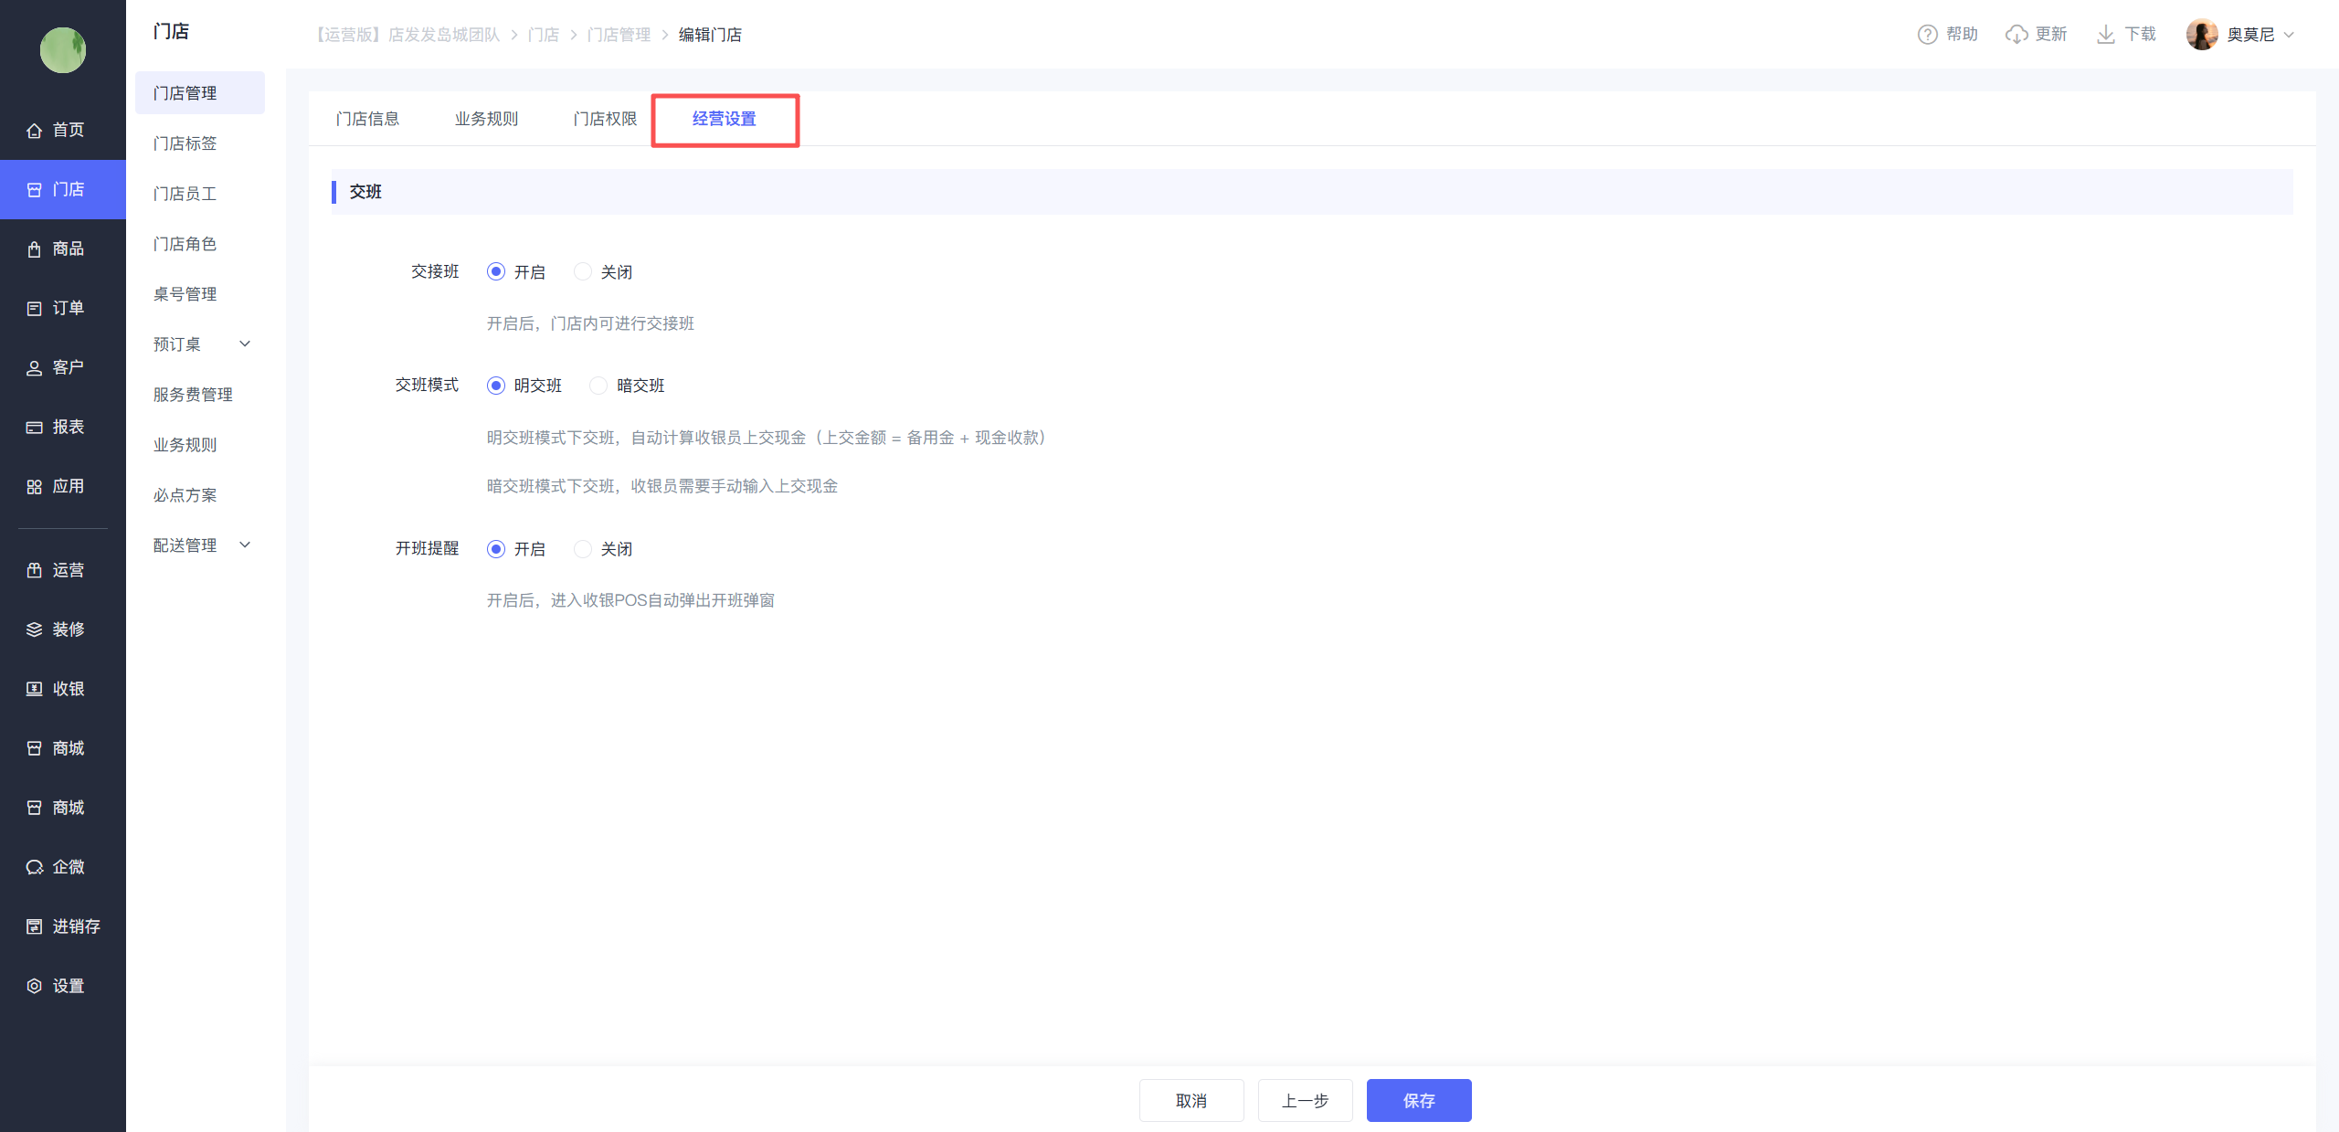Screen dimensions: 2339x1132
Task: Expand 配送管理 submenu arrow
Action: (245, 545)
